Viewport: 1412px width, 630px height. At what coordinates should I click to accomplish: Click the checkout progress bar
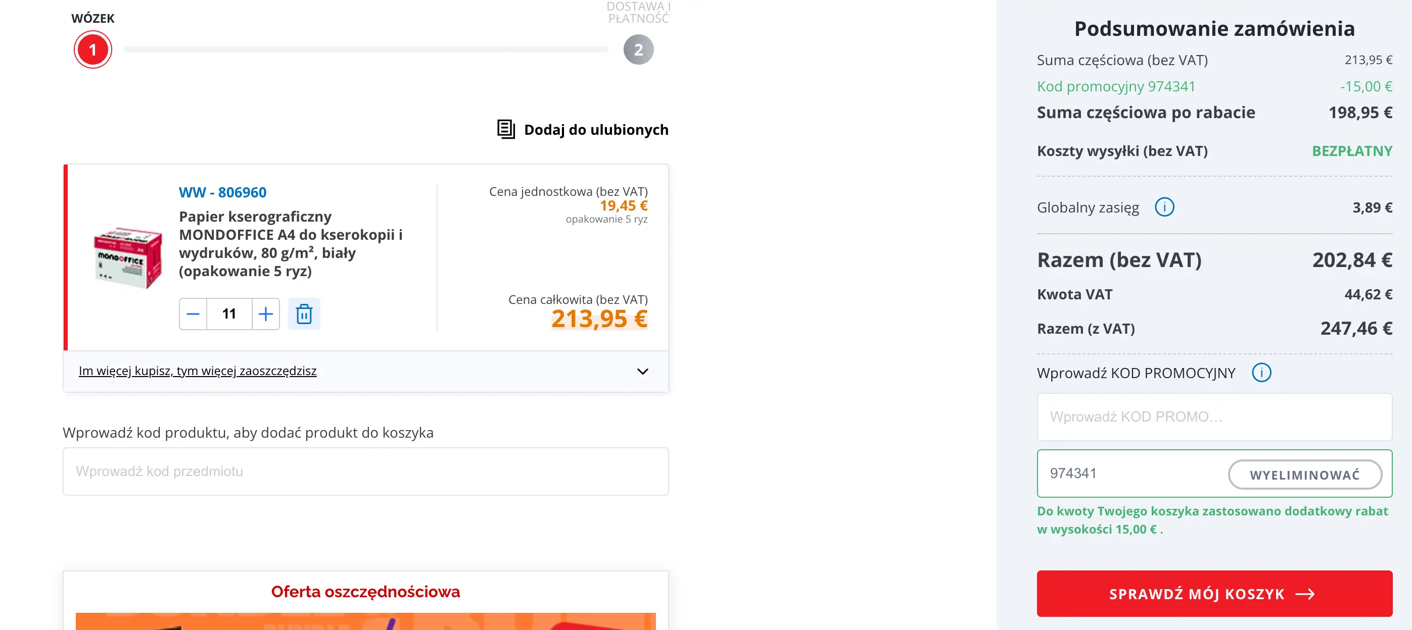(x=365, y=50)
